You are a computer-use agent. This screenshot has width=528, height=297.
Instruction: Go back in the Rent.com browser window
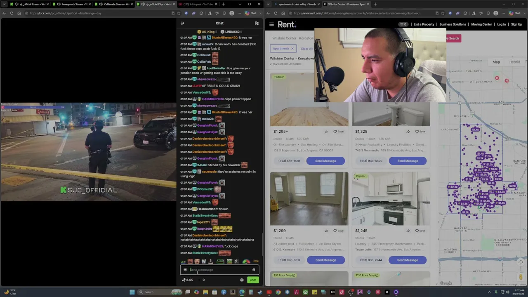(269, 13)
